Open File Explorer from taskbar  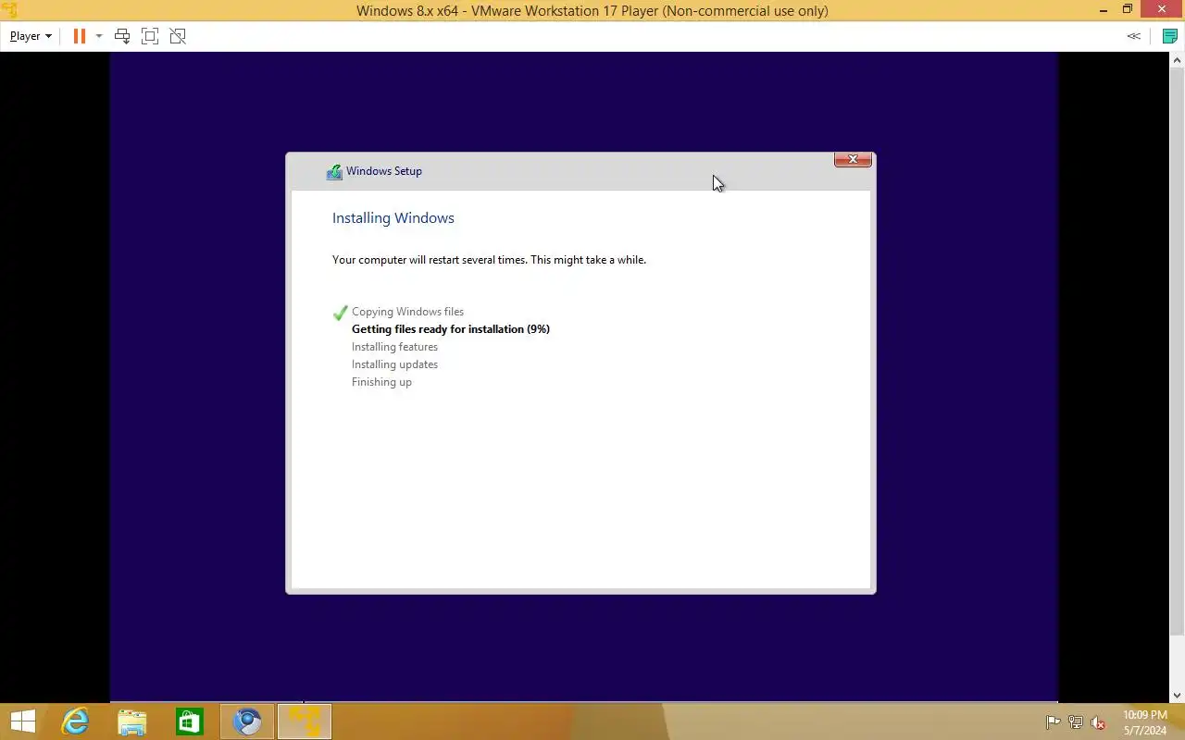coord(132,721)
